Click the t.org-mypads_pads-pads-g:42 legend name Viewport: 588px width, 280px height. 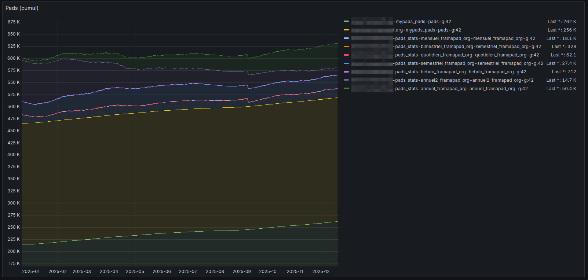[427, 30]
